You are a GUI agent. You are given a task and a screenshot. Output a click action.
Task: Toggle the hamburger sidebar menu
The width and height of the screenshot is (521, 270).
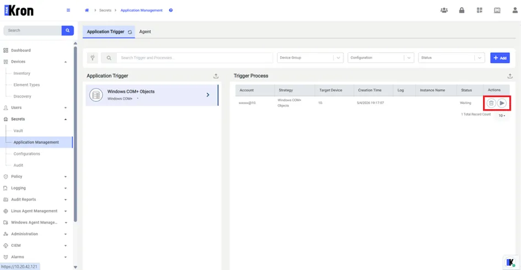pyautogui.click(x=68, y=10)
